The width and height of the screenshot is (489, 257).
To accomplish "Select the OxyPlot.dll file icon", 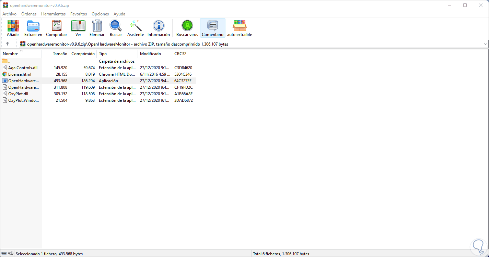I will [5, 94].
